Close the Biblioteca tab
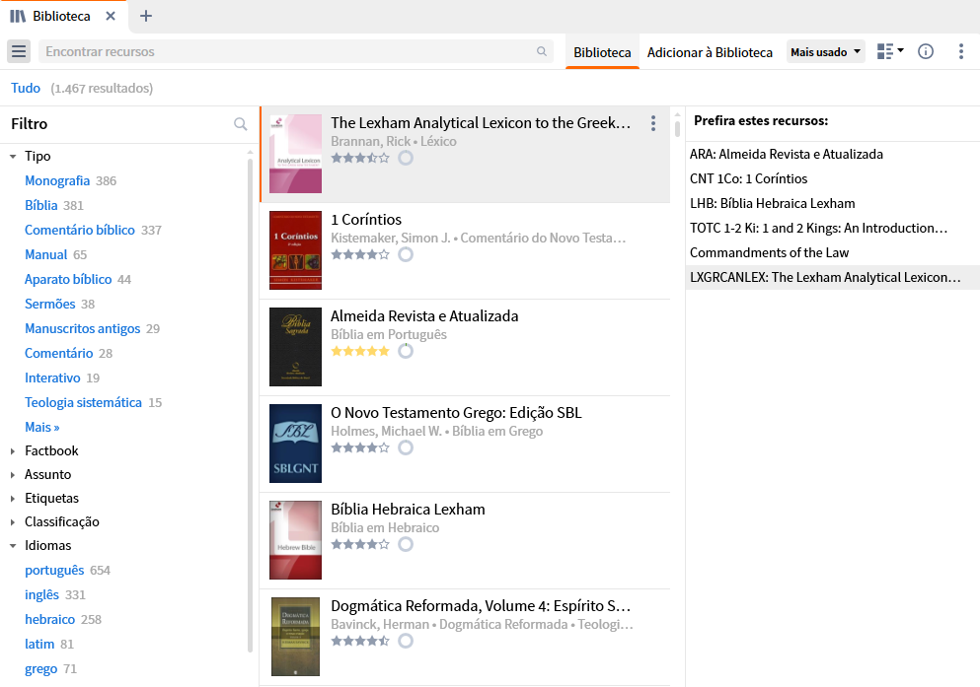The height and width of the screenshot is (687, 980). [x=111, y=16]
